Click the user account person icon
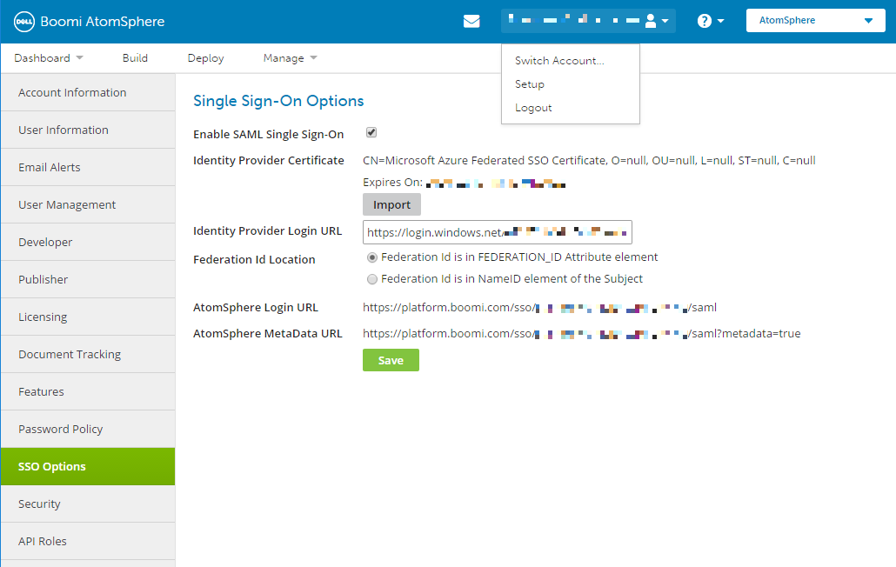The height and width of the screenshot is (567, 896). 651,20
